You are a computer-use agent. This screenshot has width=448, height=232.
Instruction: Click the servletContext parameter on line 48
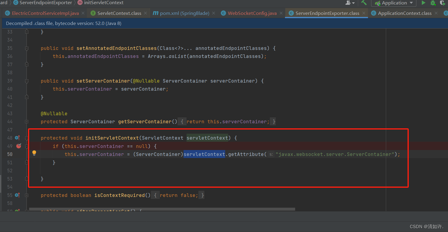click(207, 138)
